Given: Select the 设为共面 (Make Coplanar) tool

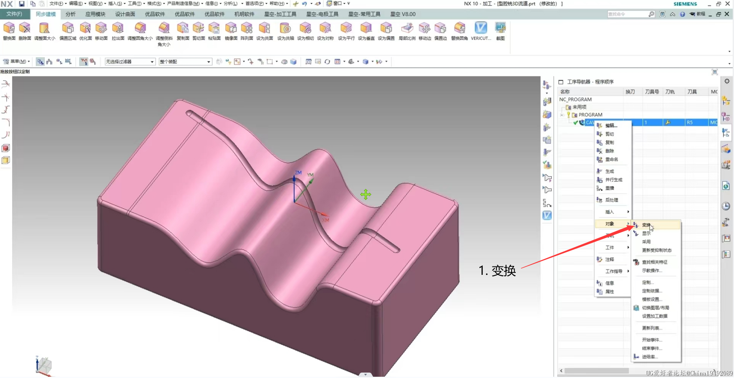Looking at the screenshot, I should pyautogui.click(x=265, y=31).
